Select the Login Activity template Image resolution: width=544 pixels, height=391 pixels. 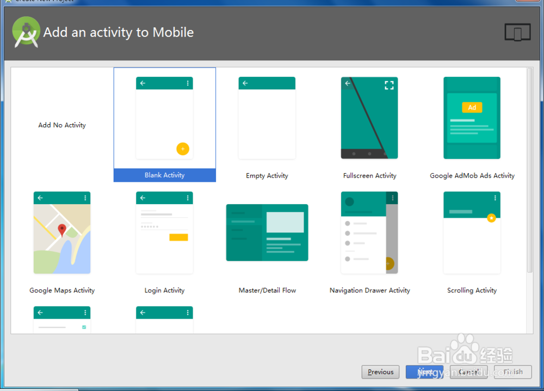coord(164,233)
